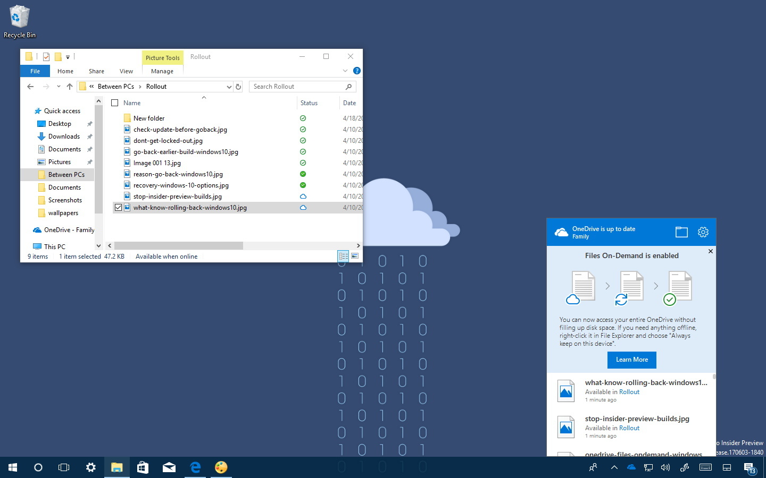
Task: Open Screenshots folder in navigation pane
Action: click(65, 200)
